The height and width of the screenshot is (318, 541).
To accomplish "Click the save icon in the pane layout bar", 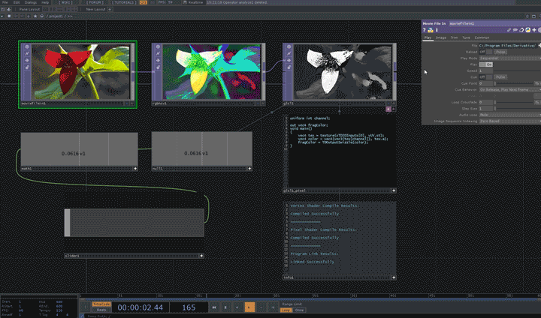I will coord(8,9).
